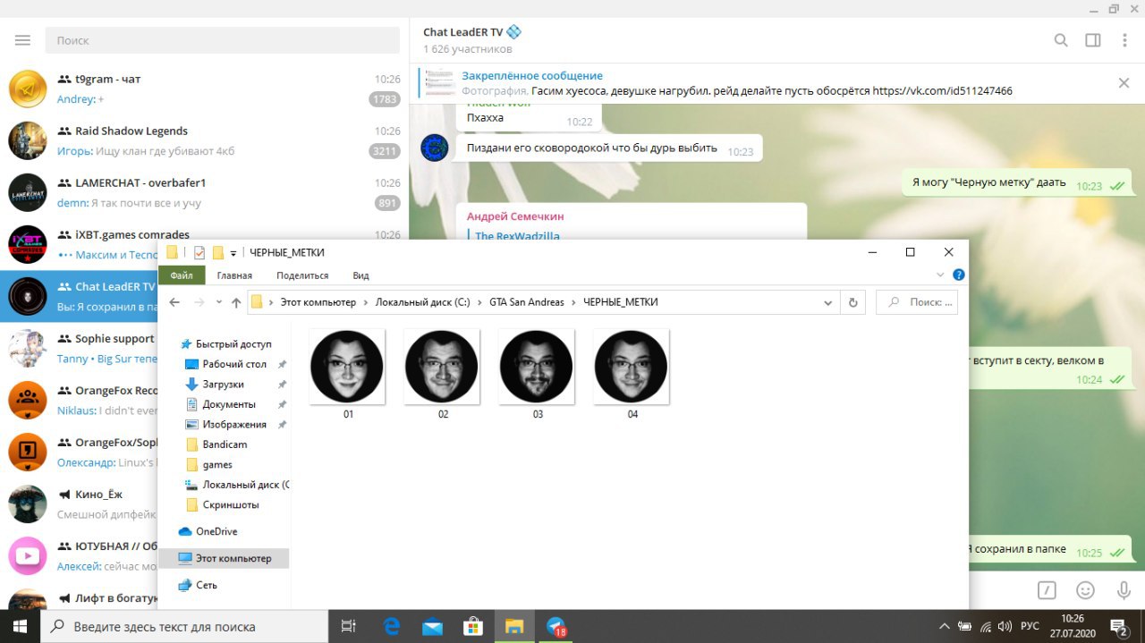Click Локальный диск (C:) breadcrumb
This screenshot has width=1145, height=643.
point(422,302)
